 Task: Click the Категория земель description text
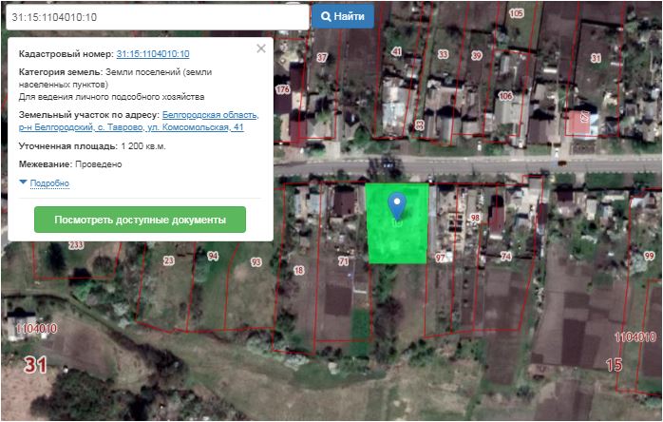115,85
